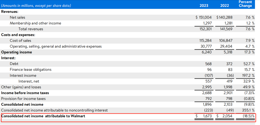Click the 'Net sales' row label
Screen dimensions: 260x125
pyautogui.click(x=18, y=17)
